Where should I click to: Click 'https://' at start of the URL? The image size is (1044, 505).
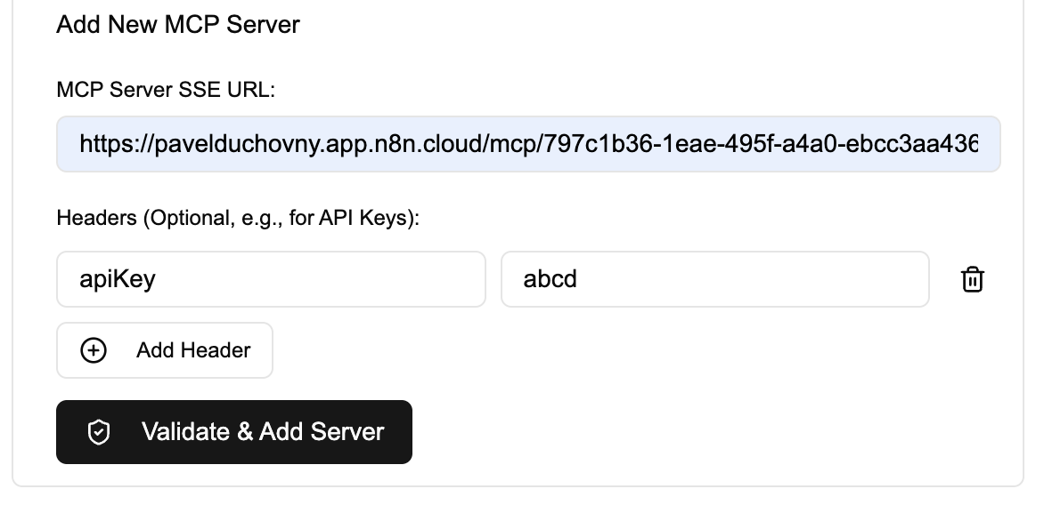point(116,143)
